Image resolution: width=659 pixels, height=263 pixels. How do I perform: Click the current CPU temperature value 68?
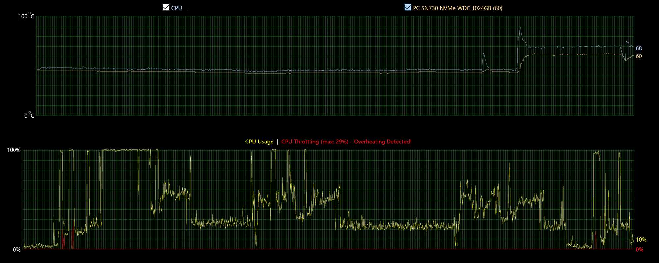coord(639,48)
